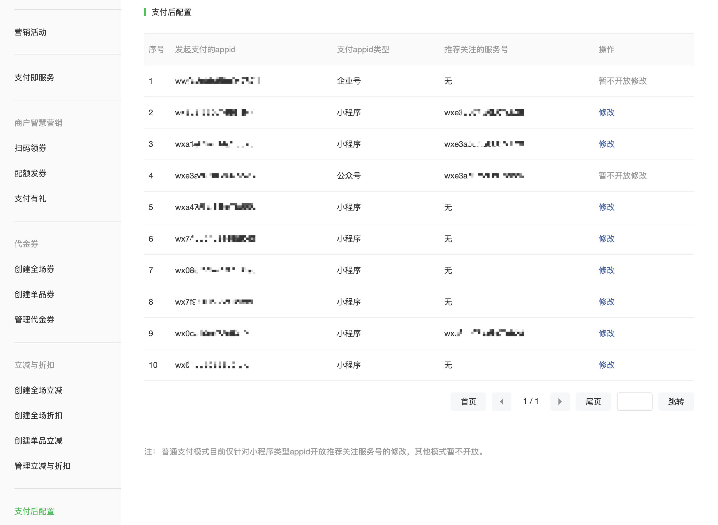This screenshot has width=718, height=525.
Task: Click the next page arrow icon
Action: pyautogui.click(x=560, y=402)
